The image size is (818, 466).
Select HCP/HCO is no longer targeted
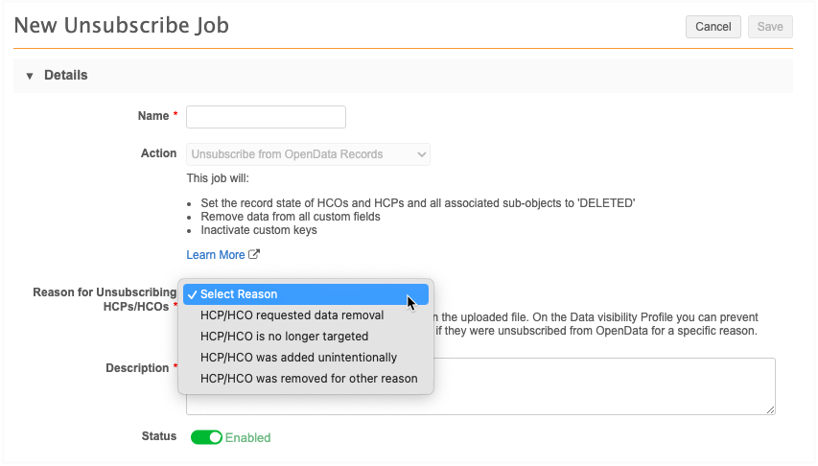pos(284,337)
